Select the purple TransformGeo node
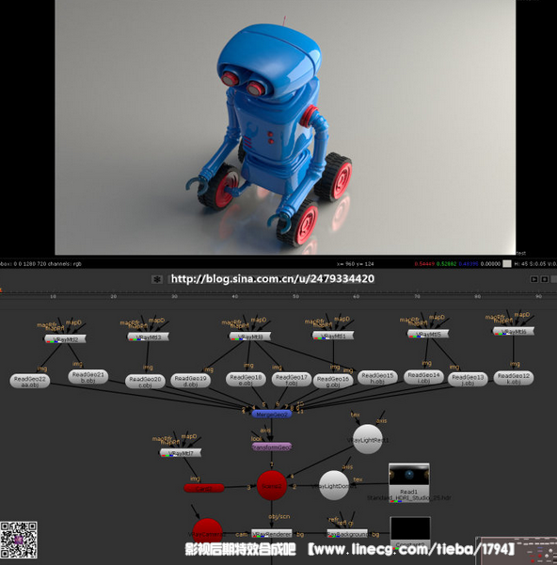557x565 pixels. pyautogui.click(x=272, y=447)
